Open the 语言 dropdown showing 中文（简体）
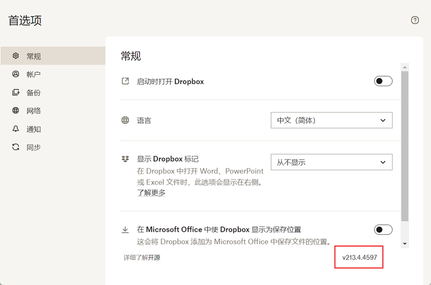Image resolution: width=431 pixels, height=285 pixels. click(331, 120)
